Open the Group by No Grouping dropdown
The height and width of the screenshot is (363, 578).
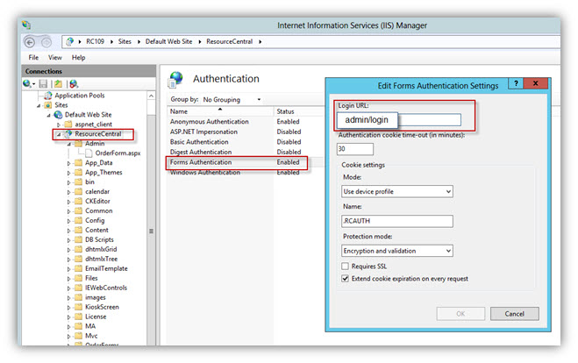(232, 99)
